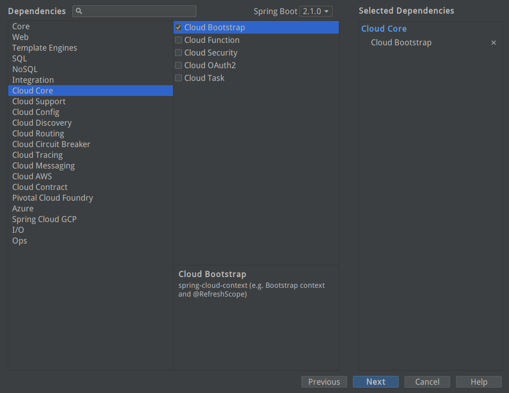Screen dimensions: 509x393
Task: Select the Cloud Contract category
Action: pos(90,187)
